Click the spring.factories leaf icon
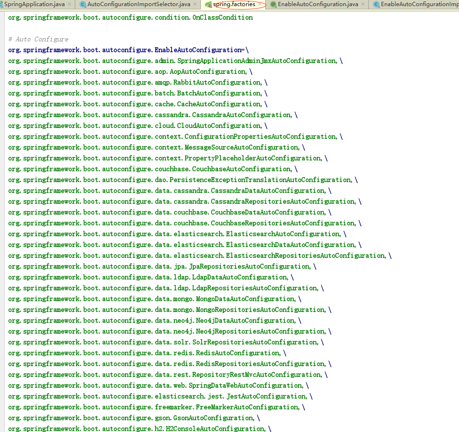The width and height of the screenshot is (459, 432). click(x=208, y=4)
